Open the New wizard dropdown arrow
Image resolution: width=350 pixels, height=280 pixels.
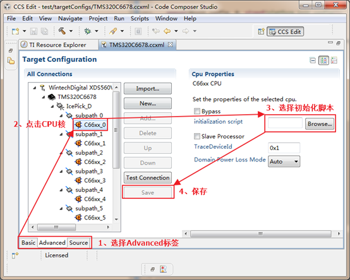(25, 31)
